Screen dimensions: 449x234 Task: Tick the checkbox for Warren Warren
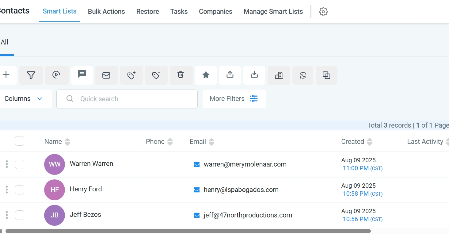click(20, 164)
